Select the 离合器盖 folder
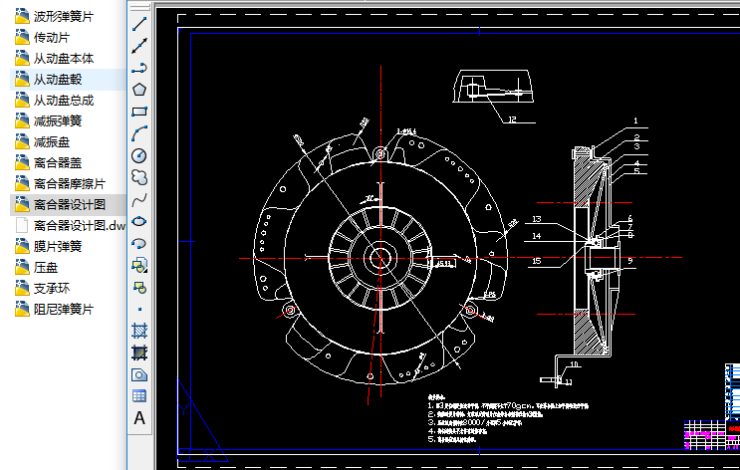The image size is (740, 470). point(49,162)
